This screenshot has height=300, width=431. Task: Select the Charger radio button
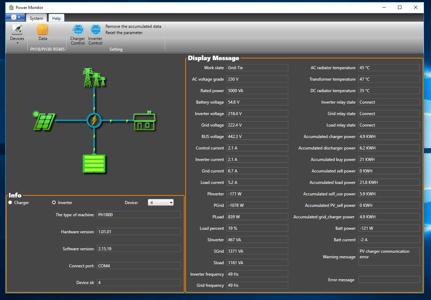click(10, 203)
